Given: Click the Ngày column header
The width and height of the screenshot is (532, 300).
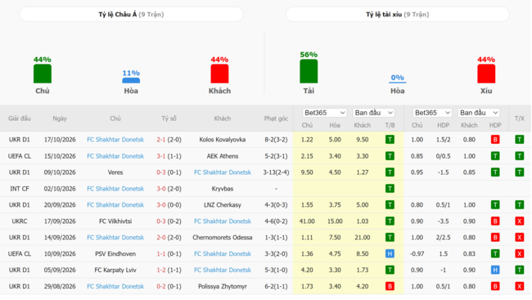Looking at the screenshot, I should pyautogui.click(x=60, y=119).
